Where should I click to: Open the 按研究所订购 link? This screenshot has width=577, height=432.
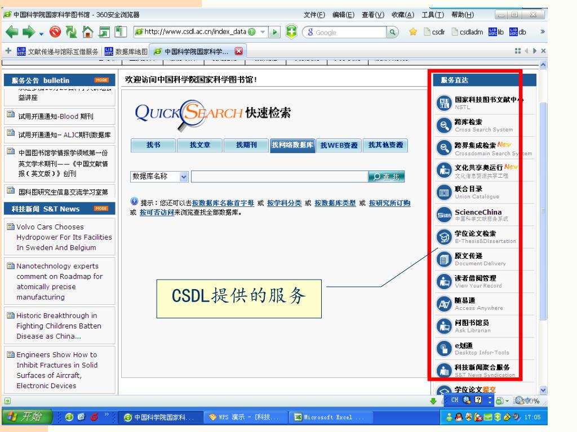[x=389, y=202]
